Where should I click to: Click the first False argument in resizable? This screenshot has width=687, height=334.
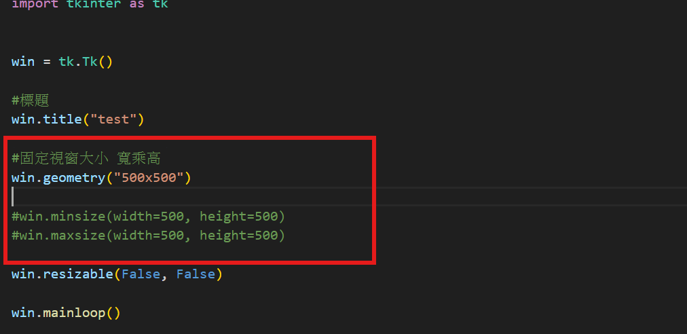pos(141,274)
